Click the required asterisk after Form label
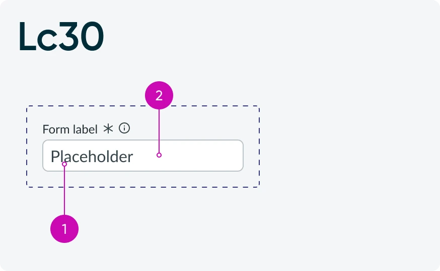 pyautogui.click(x=108, y=128)
